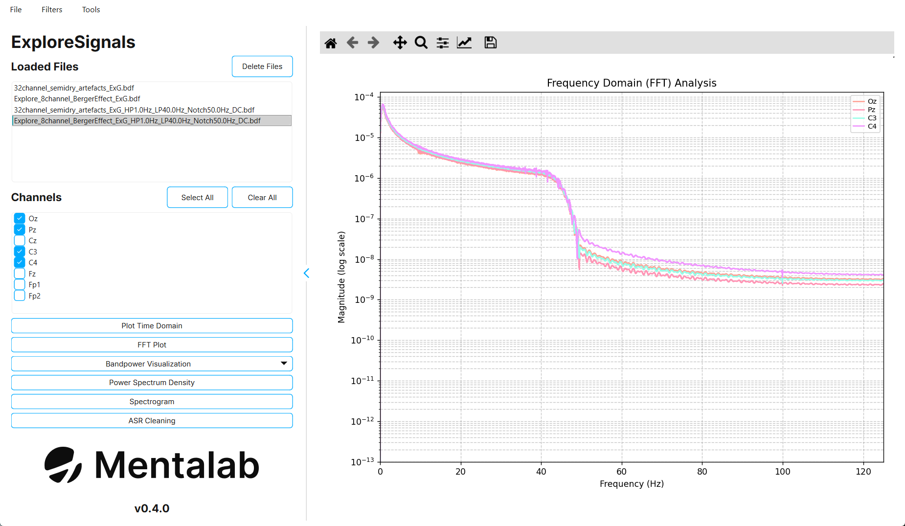The height and width of the screenshot is (526, 905).
Task: Save the figure with floppy icon
Action: point(490,43)
